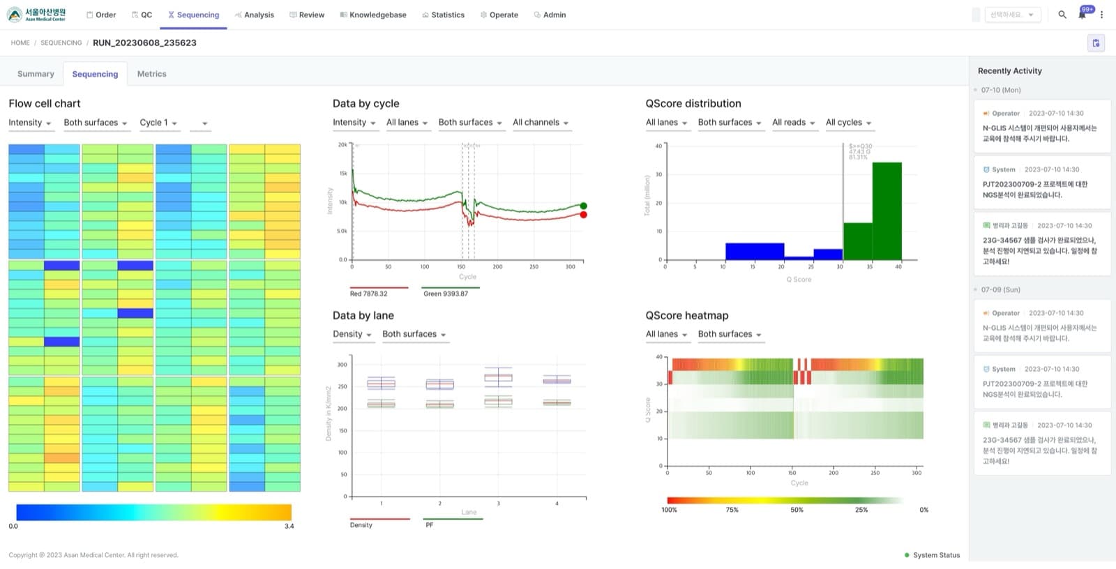Viewport: 1116px width, 569px height.
Task: Expand Flow cell chart Intensity dropdown
Action: [x=30, y=123]
